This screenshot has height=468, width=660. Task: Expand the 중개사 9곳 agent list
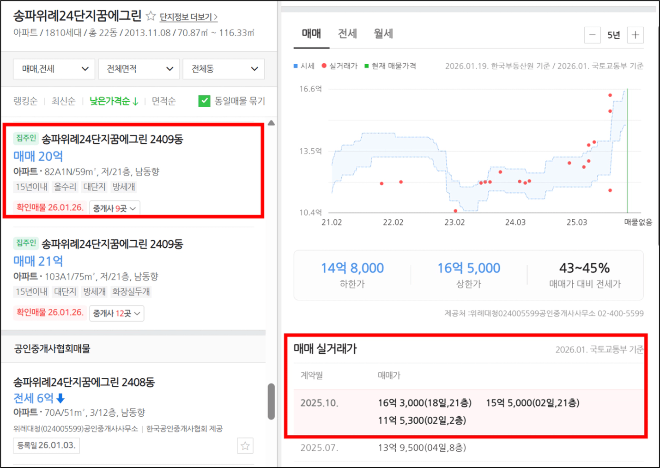pyautogui.click(x=115, y=208)
